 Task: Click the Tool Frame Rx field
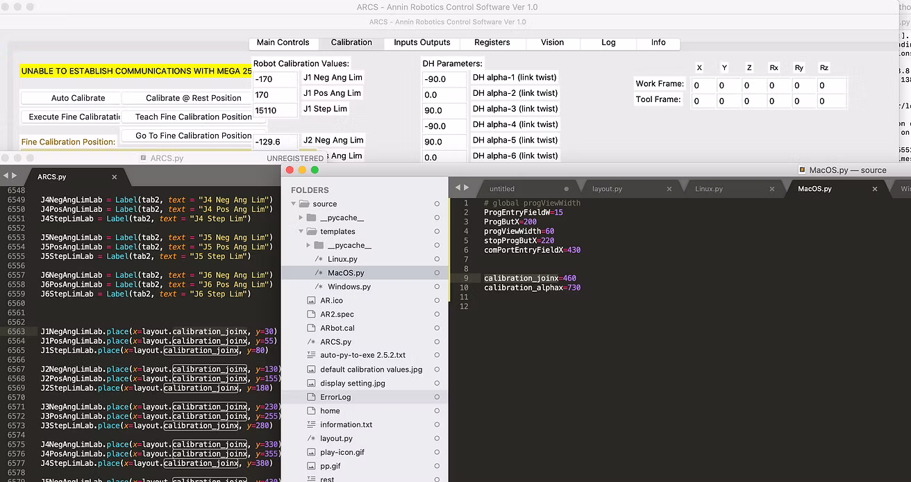coord(778,101)
